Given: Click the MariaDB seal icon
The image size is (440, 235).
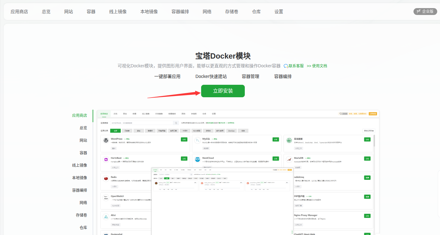Looking at the screenshot, I should coord(289,160).
